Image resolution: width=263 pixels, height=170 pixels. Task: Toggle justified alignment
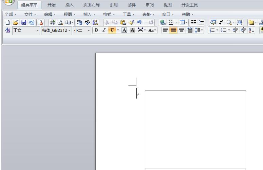click(173, 30)
